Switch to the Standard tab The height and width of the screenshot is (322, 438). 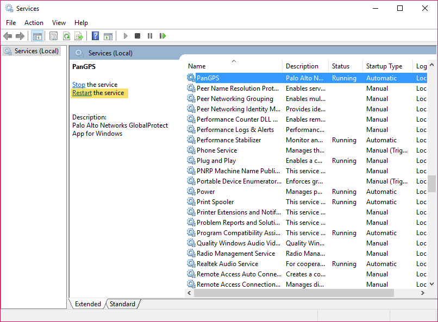click(x=122, y=304)
